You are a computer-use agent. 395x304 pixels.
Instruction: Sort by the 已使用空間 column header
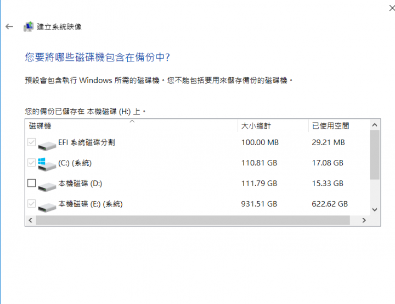pyautogui.click(x=339, y=126)
